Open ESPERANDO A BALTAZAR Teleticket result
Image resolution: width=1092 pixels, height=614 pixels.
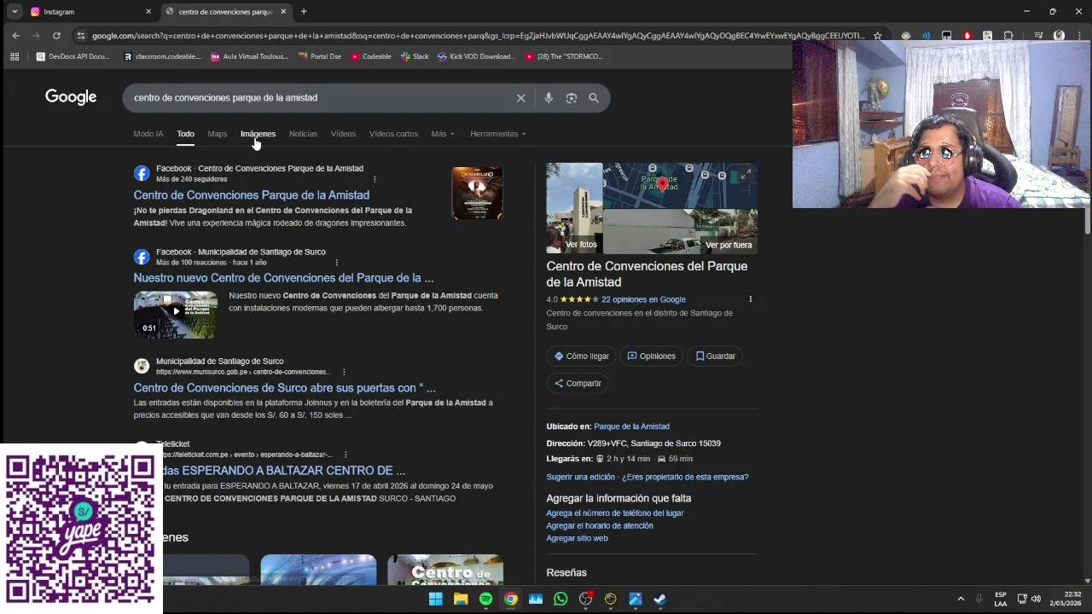(284, 471)
